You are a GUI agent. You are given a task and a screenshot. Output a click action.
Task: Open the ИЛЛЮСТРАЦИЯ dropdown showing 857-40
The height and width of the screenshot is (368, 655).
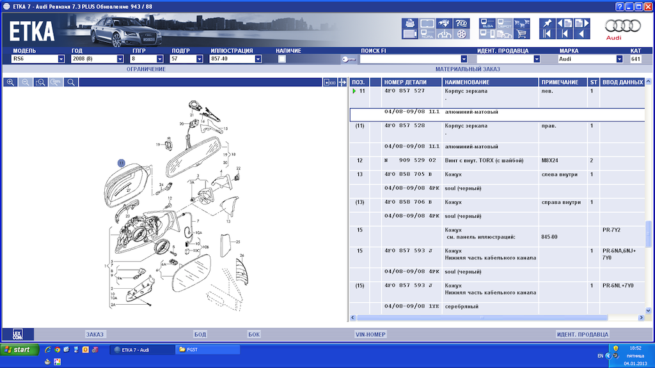pyautogui.click(x=258, y=59)
